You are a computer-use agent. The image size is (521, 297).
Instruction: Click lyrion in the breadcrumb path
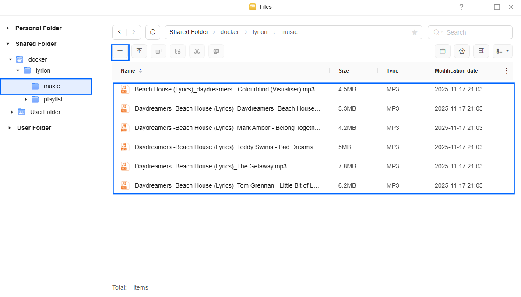[260, 32]
